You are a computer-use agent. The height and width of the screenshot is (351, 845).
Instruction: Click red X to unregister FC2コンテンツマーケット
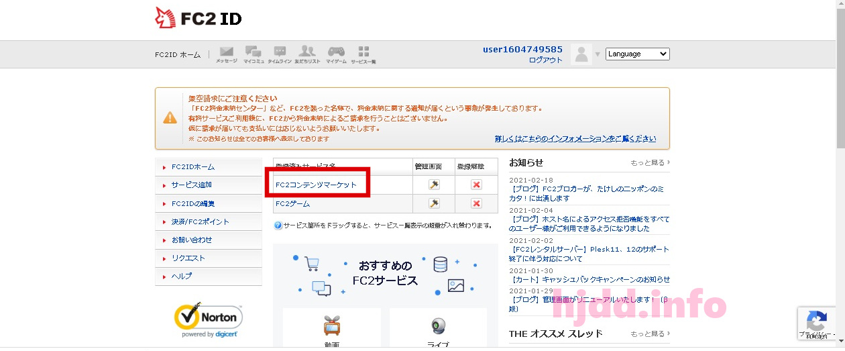(x=476, y=185)
